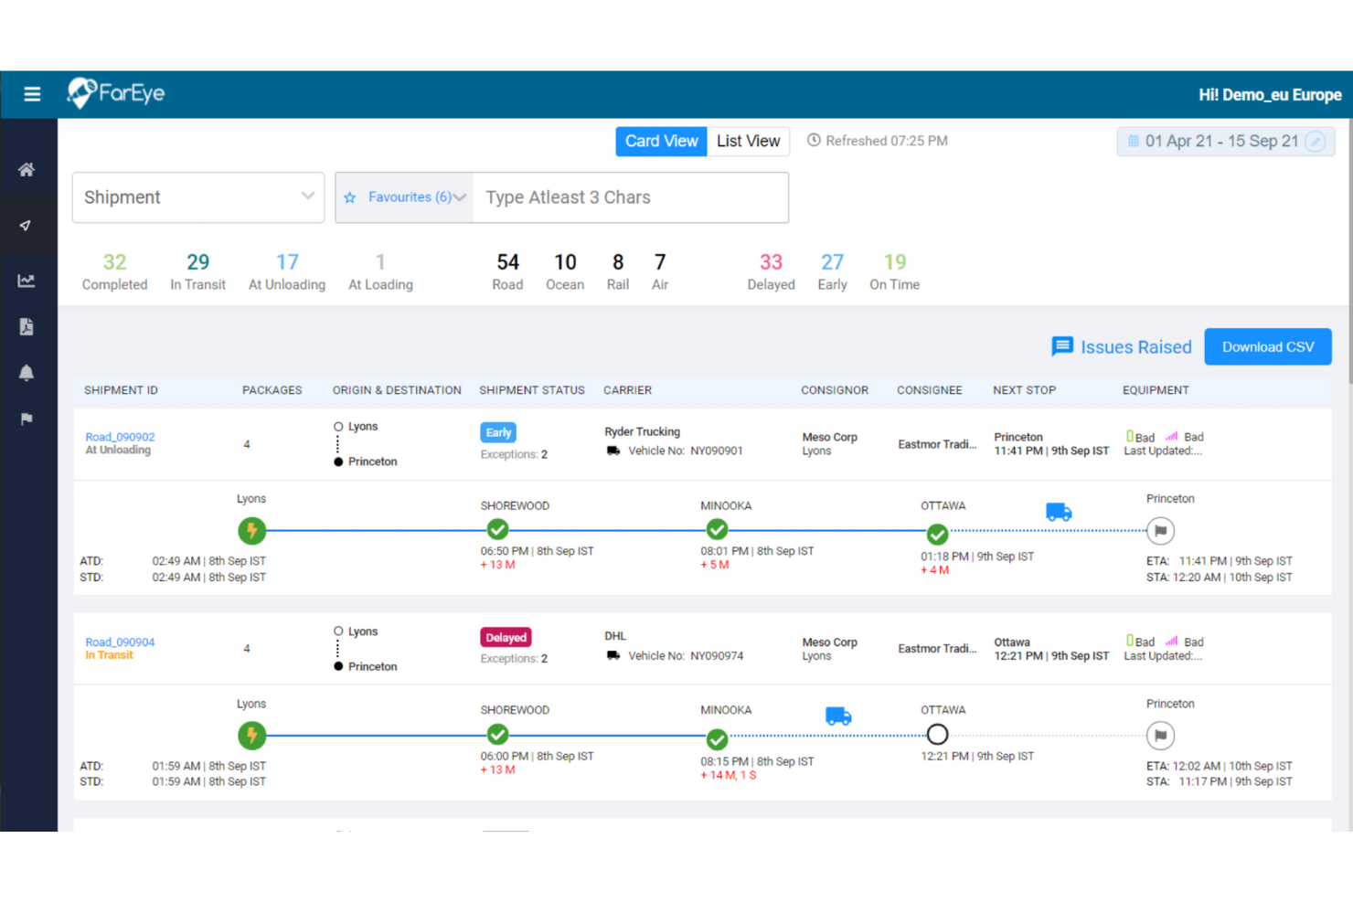This screenshot has width=1353, height=902.
Task: Filter shipments by clicking Delayed 33
Action: point(771,271)
